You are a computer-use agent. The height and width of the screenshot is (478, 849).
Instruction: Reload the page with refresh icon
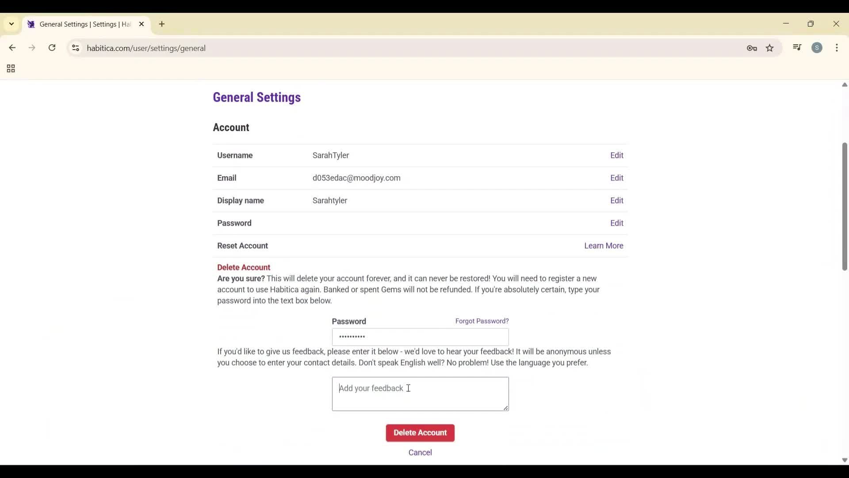coord(52,48)
